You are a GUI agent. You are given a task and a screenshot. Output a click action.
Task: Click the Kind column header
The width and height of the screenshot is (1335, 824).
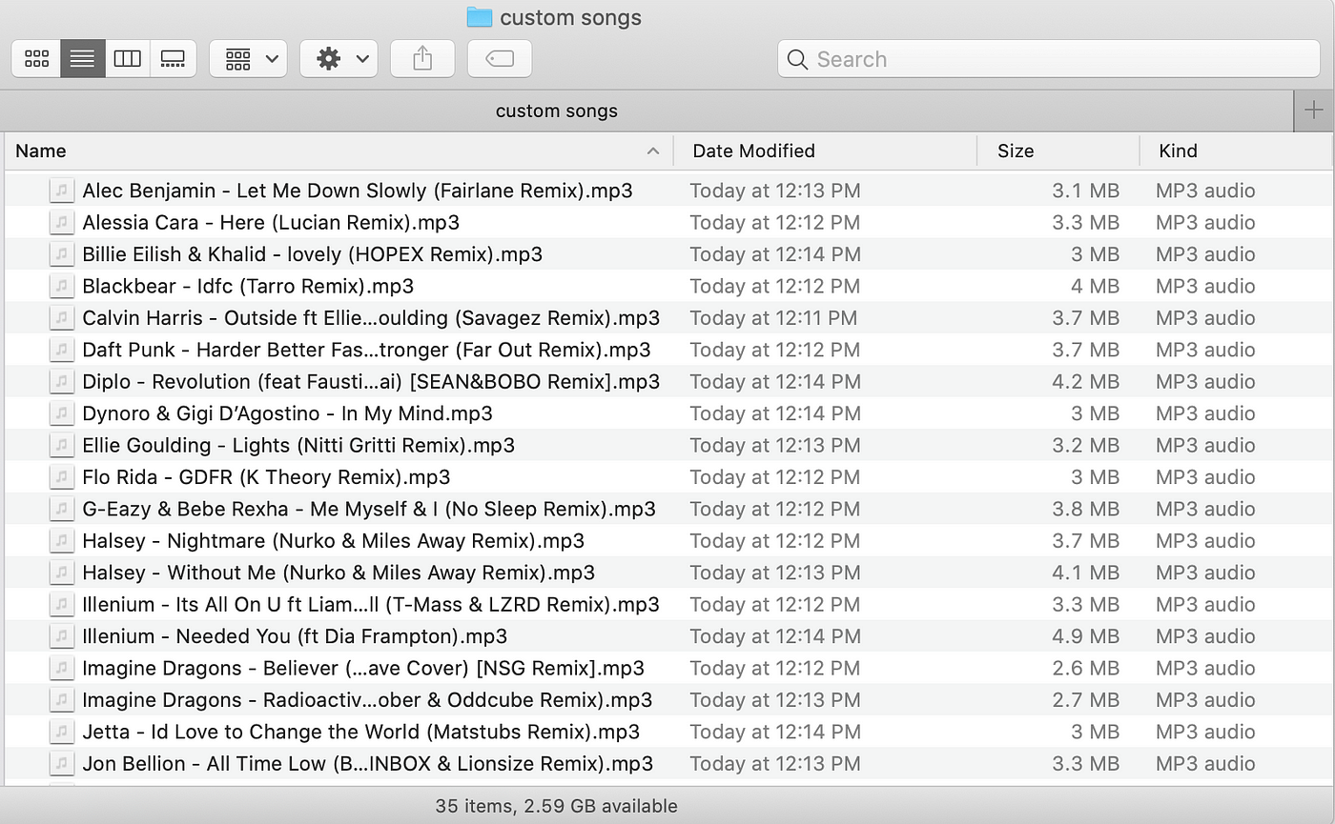pos(1178,151)
